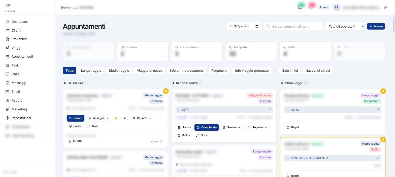The width and height of the screenshot is (395, 177).
Task: Click Fallita on the In consulenza card
Action: pos(184,135)
